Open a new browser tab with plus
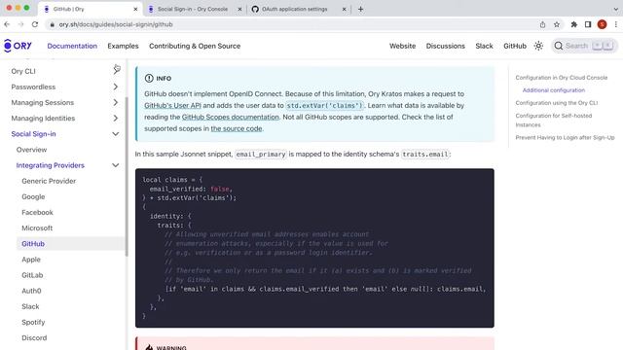Viewport: 623px width, 350px height. (360, 9)
